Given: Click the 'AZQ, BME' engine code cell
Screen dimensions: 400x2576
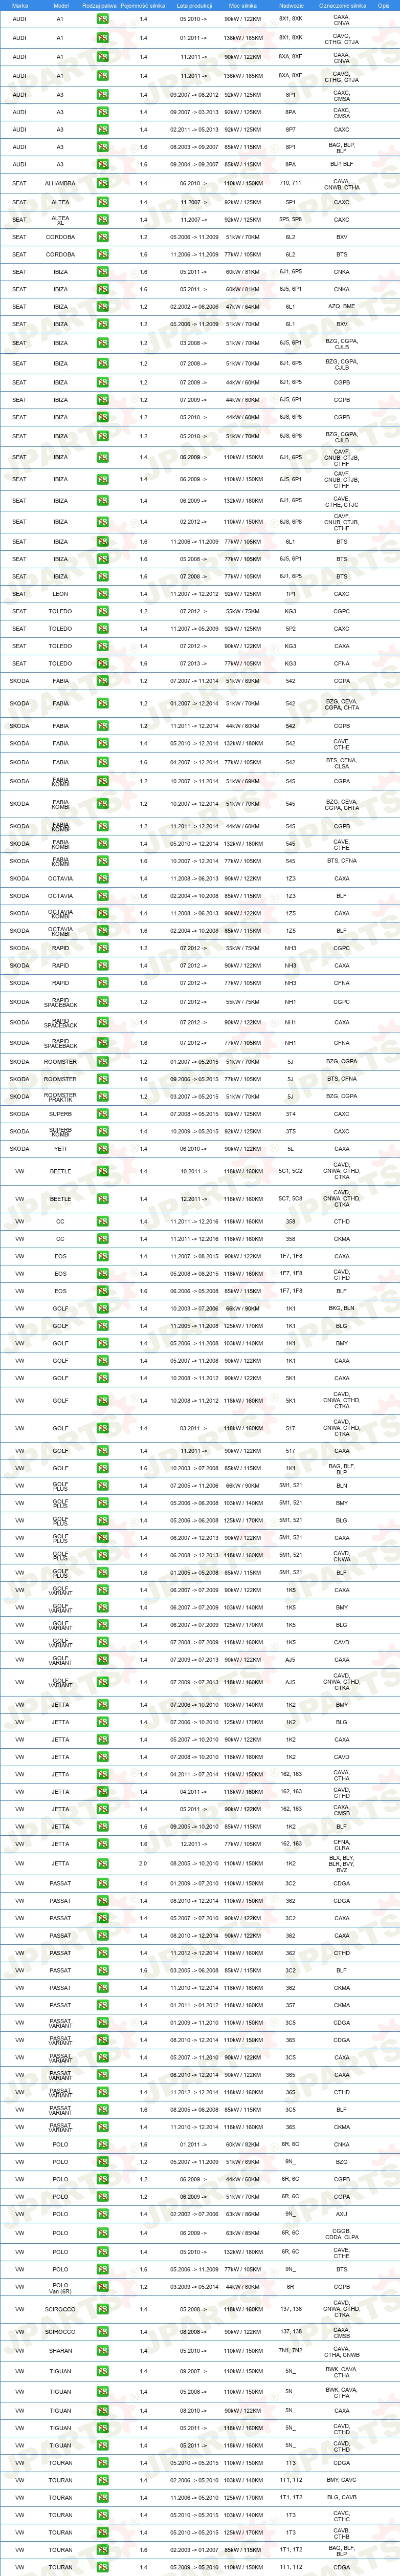Looking at the screenshot, I should (x=342, y=307).
